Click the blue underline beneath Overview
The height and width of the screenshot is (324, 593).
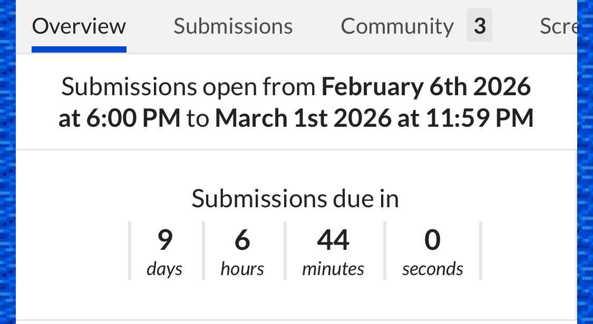pyautogui.click(x=79, y=49)
